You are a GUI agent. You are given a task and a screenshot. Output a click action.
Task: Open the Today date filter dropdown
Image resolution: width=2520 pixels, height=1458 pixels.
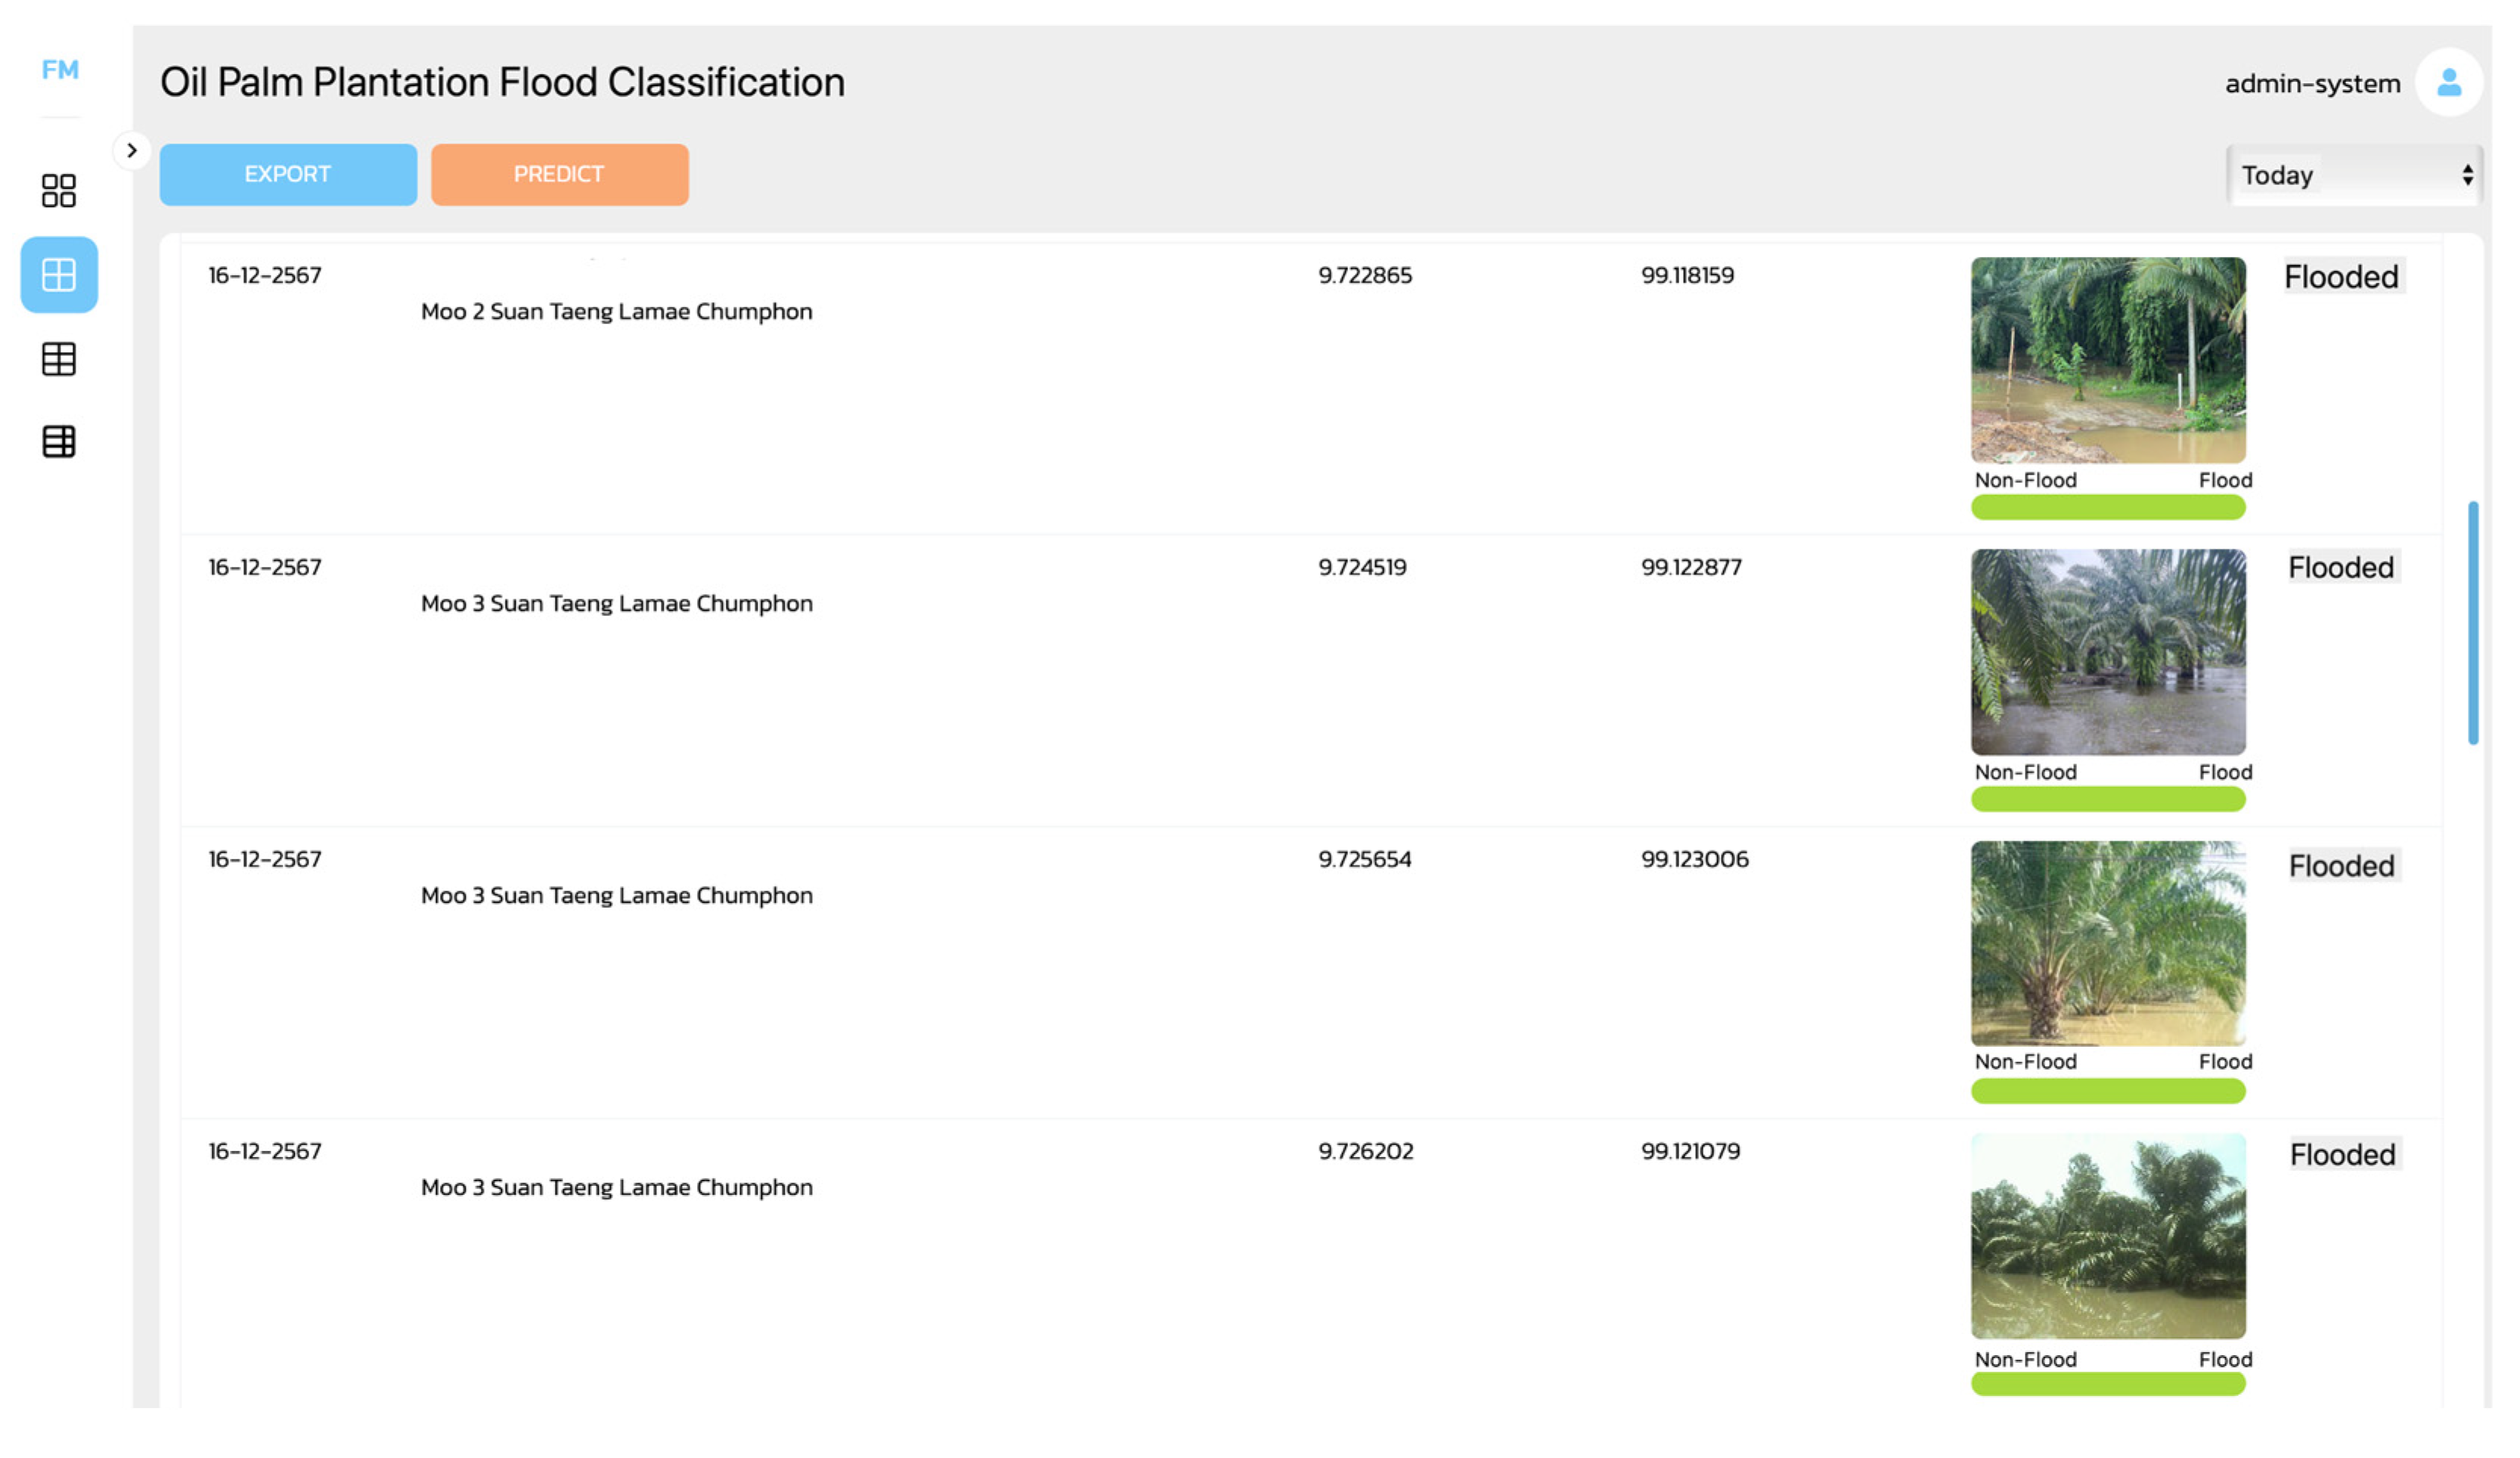pos(2354,175)
